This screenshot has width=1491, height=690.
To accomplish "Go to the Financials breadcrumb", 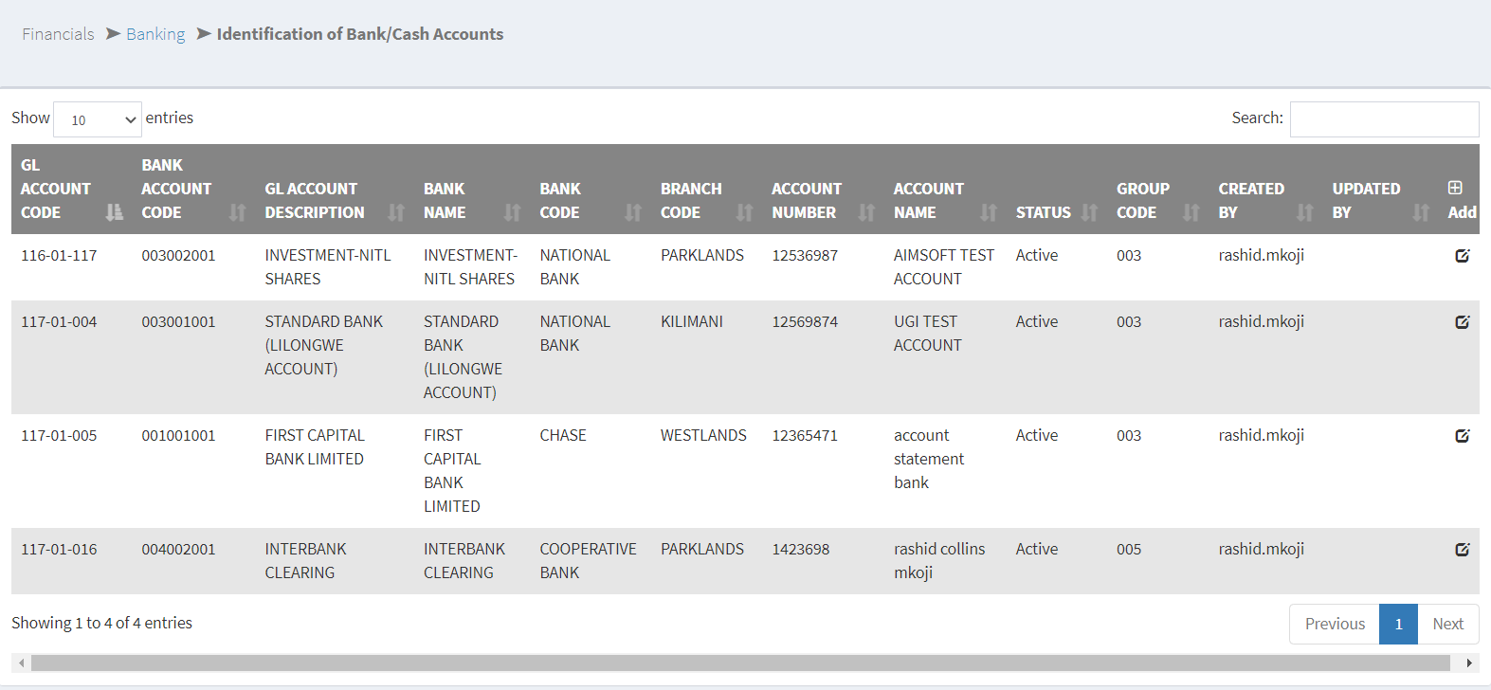I will [x=58, y=34].
